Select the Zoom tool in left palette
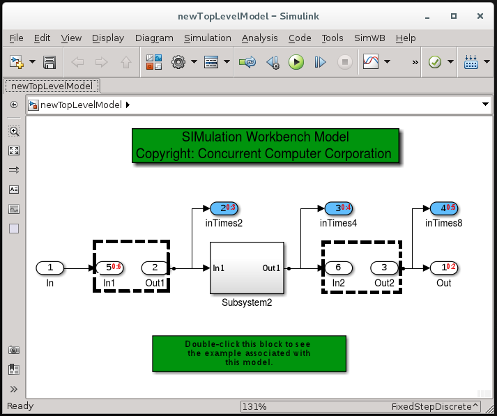The width and height of the screenshot is (497, 416). tap(14, 131)
